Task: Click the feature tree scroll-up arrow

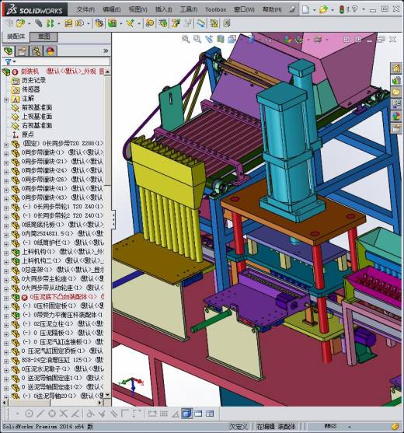Action: click(x=107, y=72)
